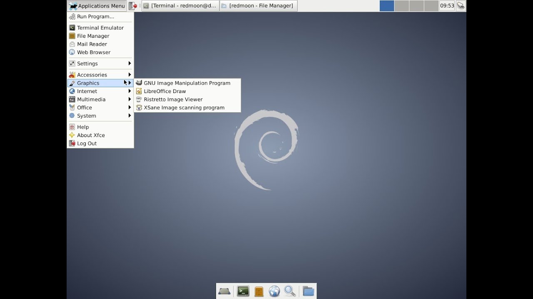Click the Ristretto icon in submenu
The image size is (533, 299).
139,99
